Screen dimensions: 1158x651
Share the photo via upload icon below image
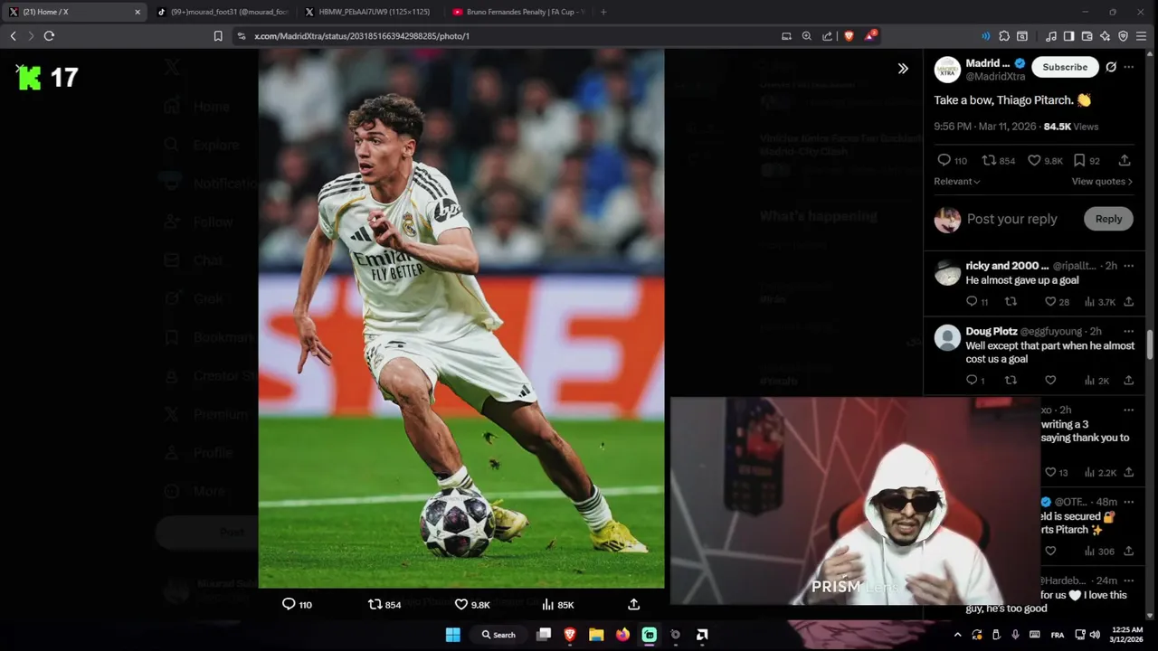[x=633, y=604]
